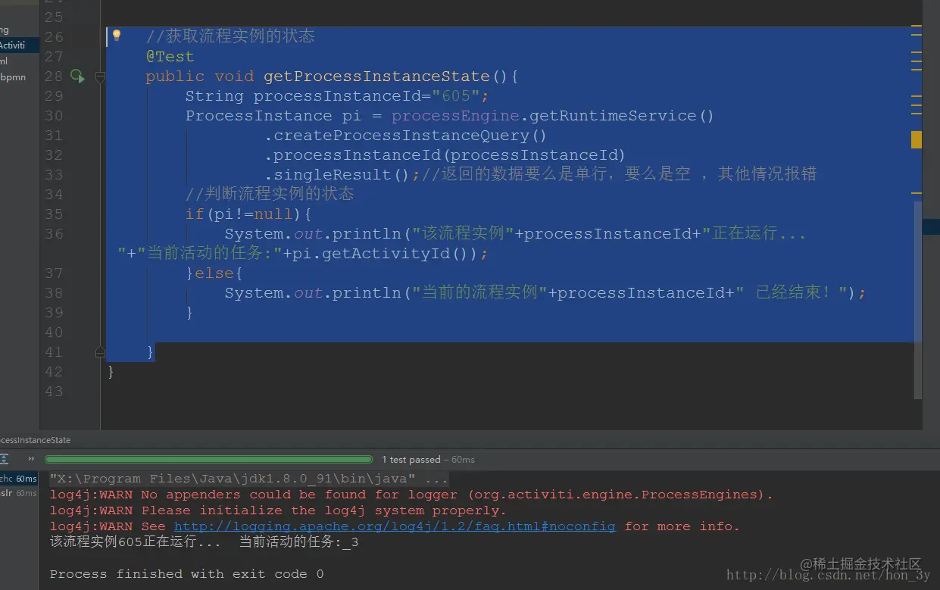The width and height of the screenshot is (940, 590).
Task: Click processEngine on line 30
Action: coord(455,116)
